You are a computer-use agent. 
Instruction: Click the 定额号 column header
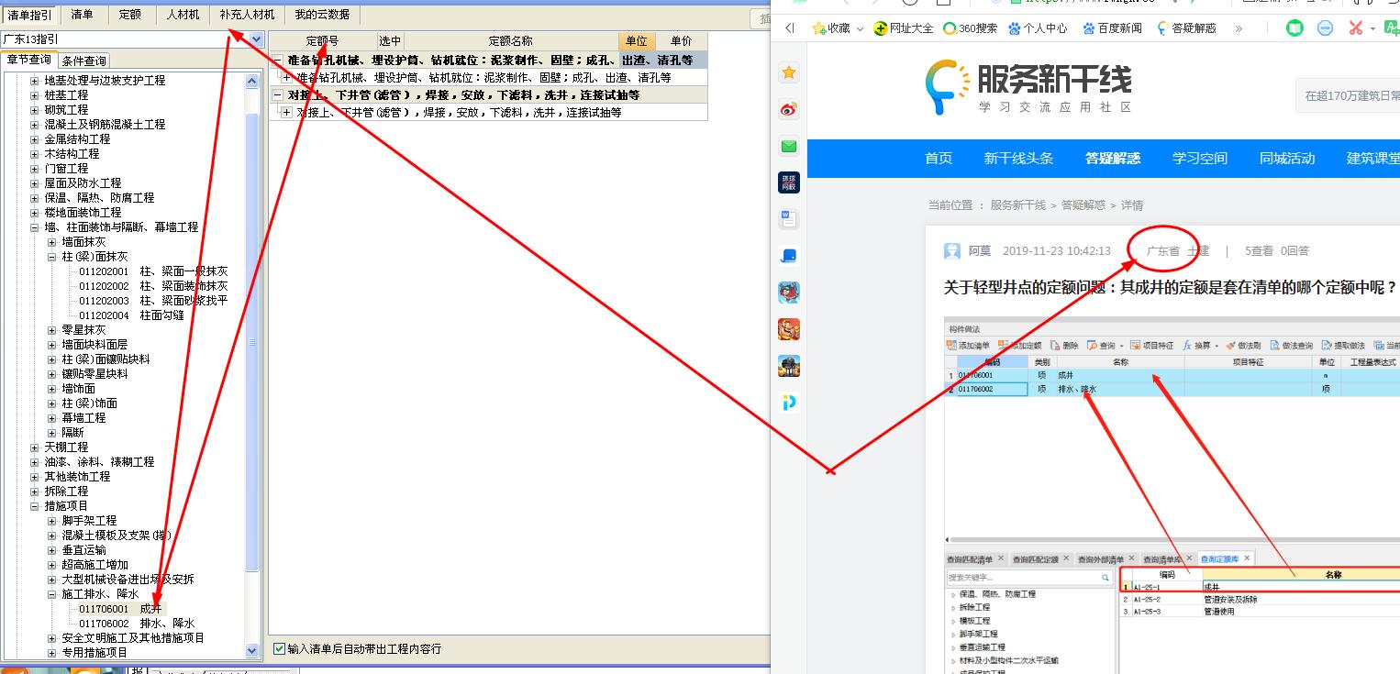click(322, 41)
